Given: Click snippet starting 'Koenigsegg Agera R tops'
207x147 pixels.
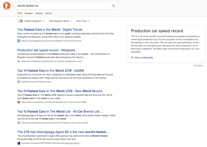Looking at the screenshot, I should click(66, 117).
